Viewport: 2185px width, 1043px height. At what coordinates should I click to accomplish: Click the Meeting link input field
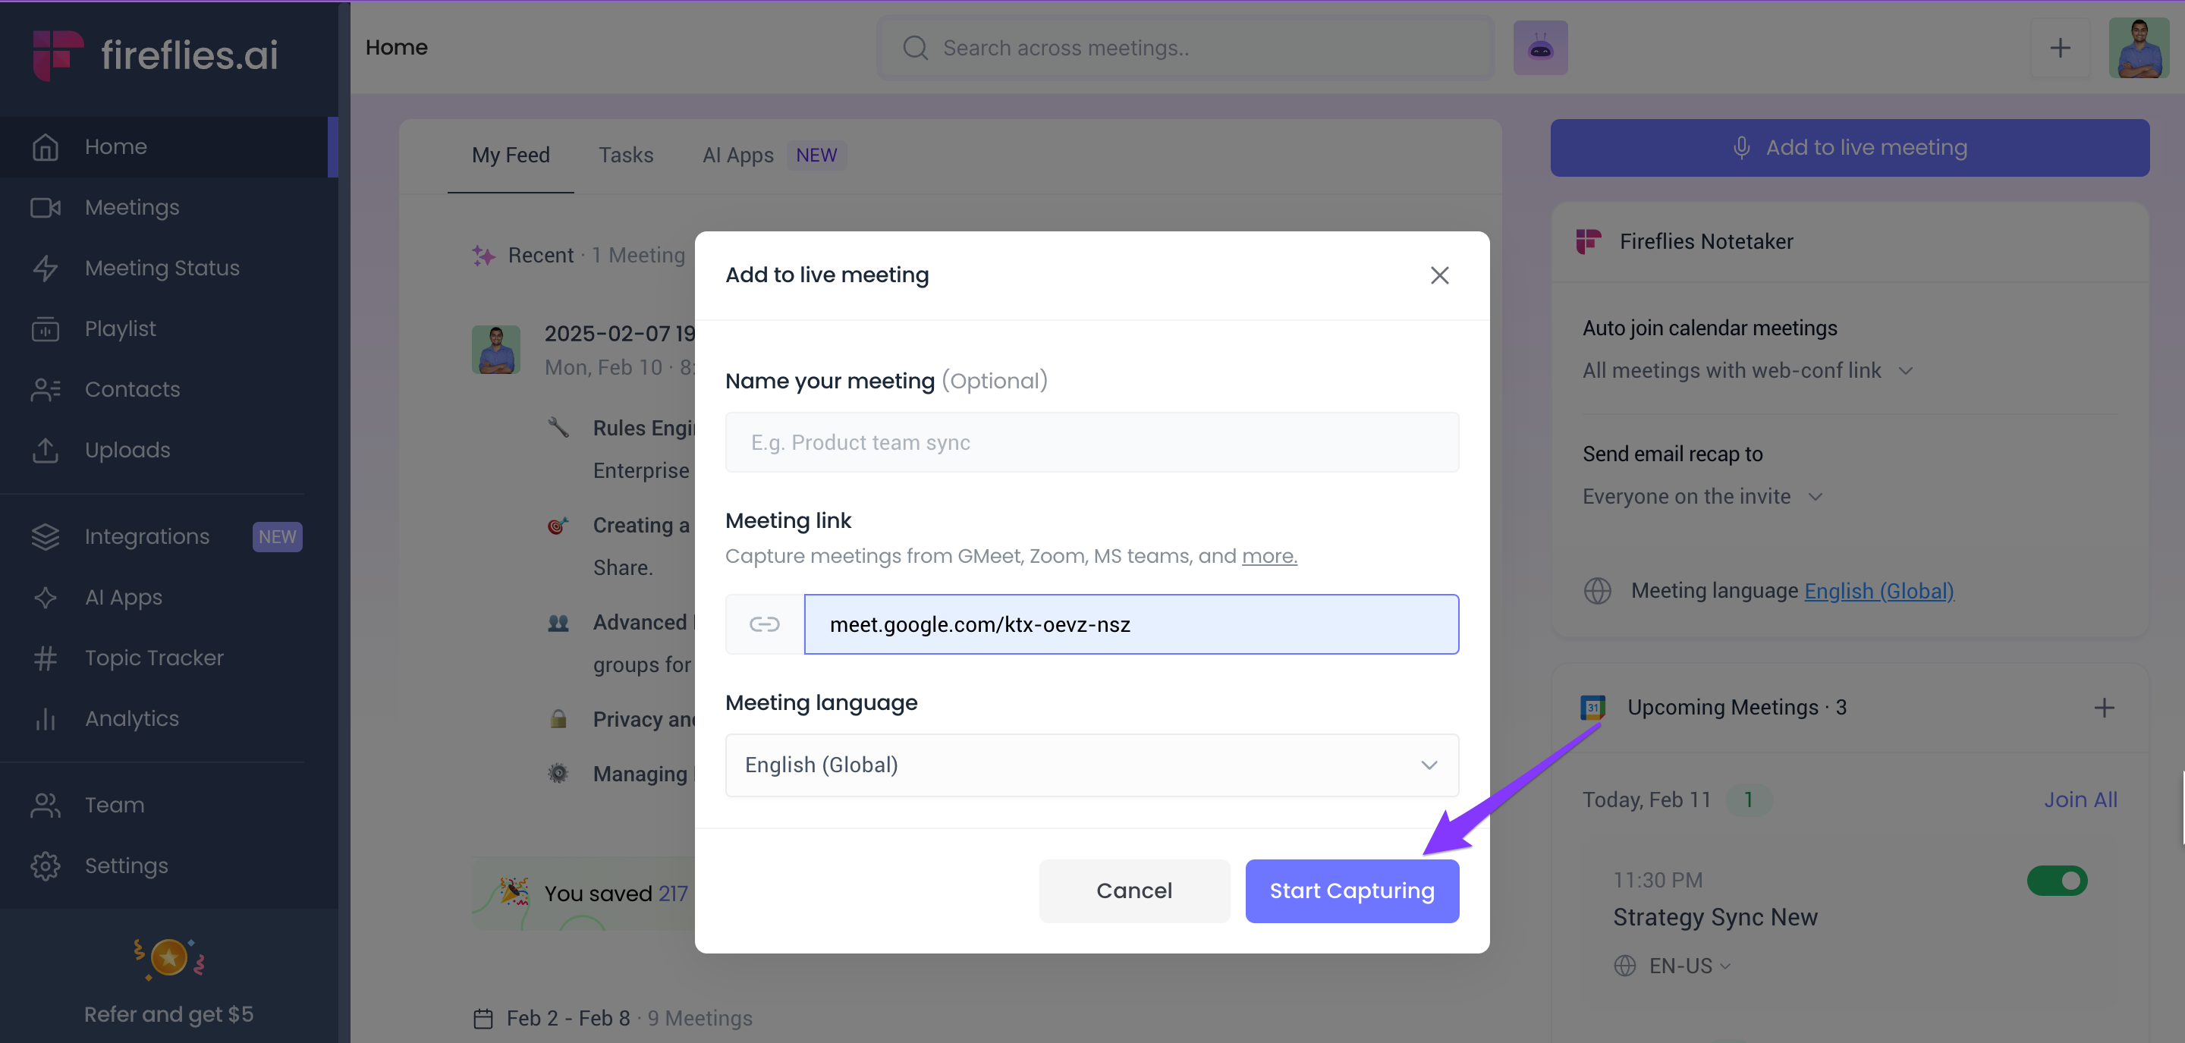[1130, 625]
